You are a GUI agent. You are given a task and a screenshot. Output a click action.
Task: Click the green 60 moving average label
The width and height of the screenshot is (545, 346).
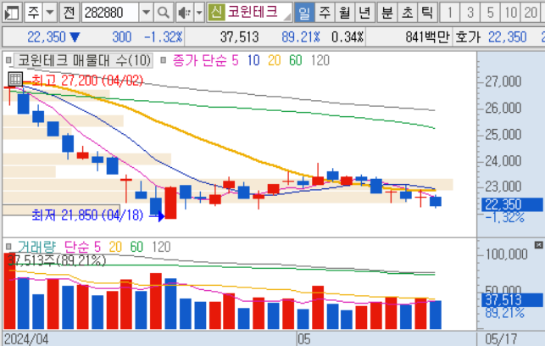point(296,60)
